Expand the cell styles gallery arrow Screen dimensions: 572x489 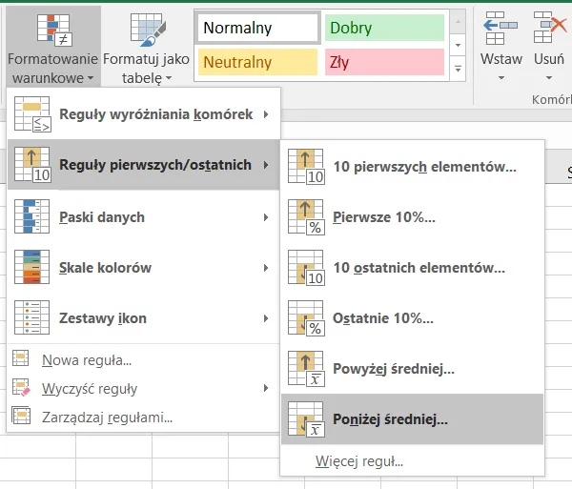tap(459, 69)
